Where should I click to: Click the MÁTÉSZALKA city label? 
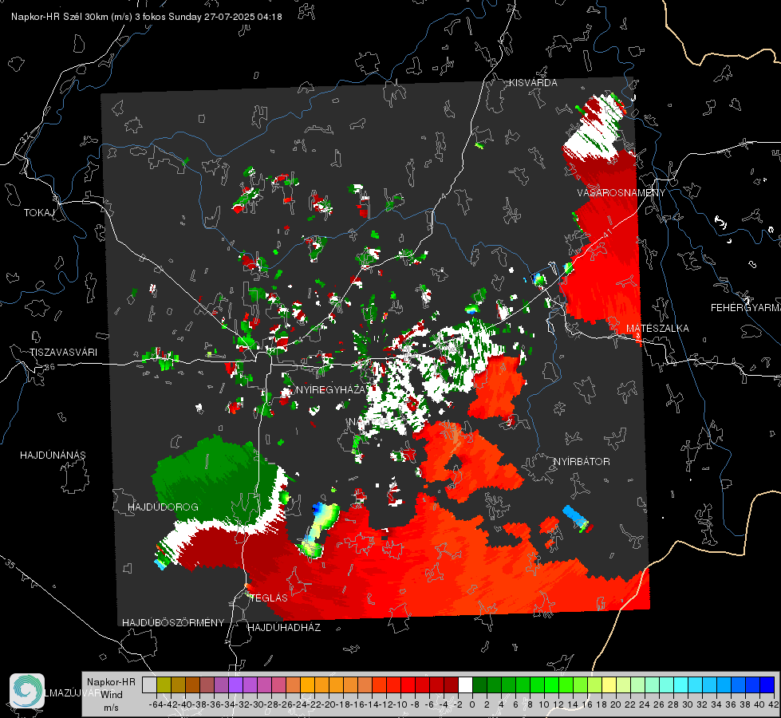(x=657, y=329)
